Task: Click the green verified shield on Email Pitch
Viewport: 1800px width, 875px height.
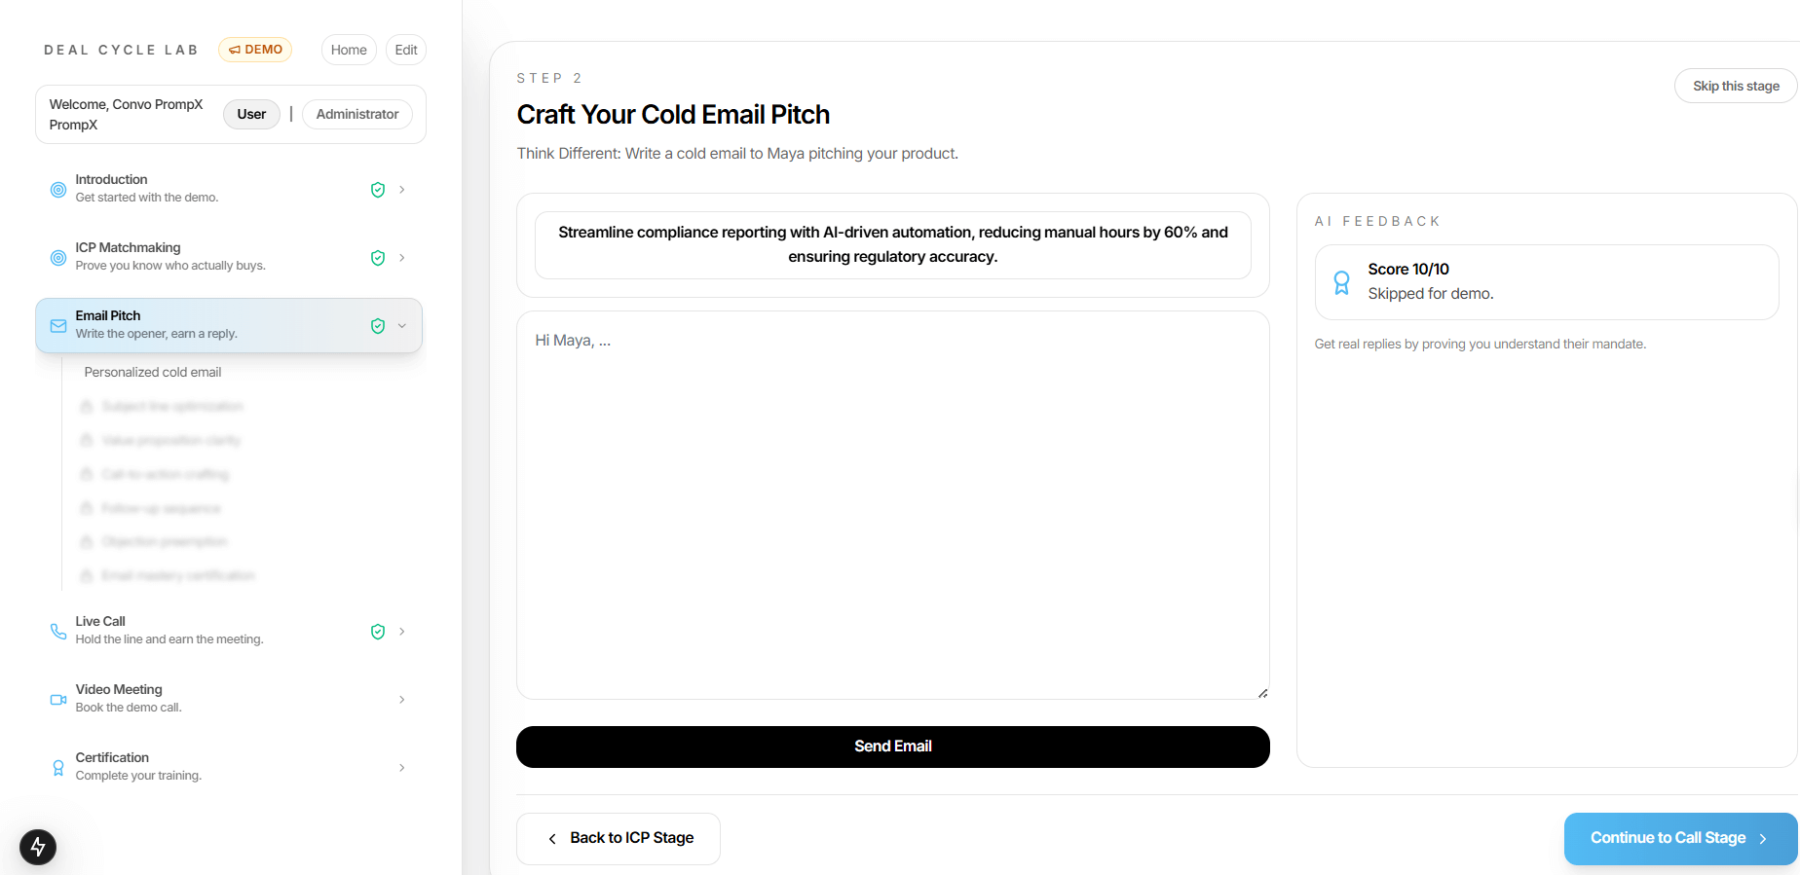Action: click(377, 325)
